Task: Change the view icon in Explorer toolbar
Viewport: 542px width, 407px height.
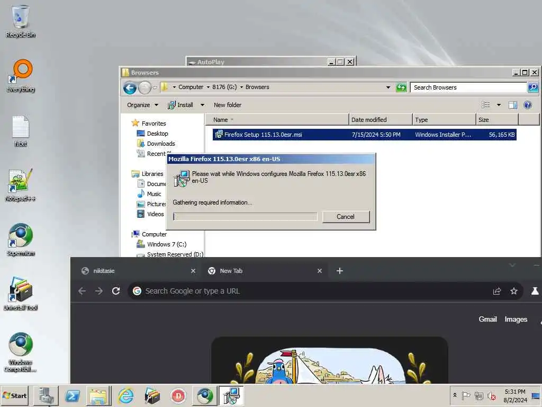Action: point(486,105)
